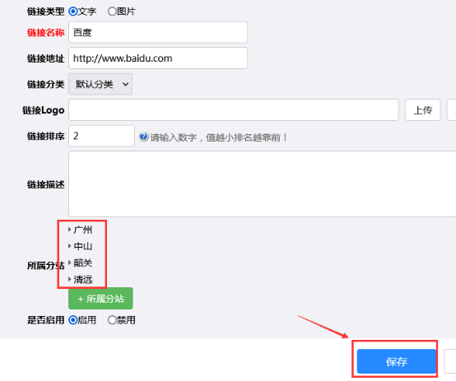
Task: Select the 清远 substation label
Action: pyautogui.click(x=83, y=280)
